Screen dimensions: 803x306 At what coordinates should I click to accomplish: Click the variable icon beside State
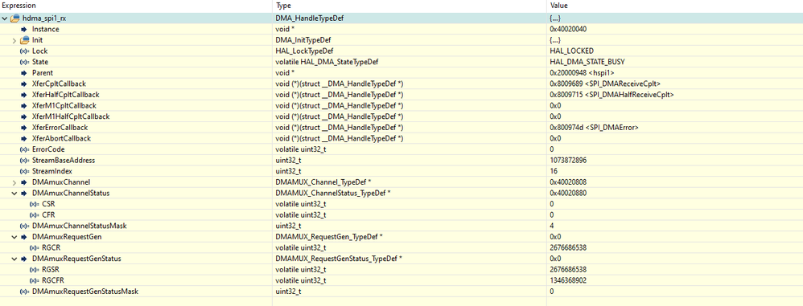coord(25,62)
